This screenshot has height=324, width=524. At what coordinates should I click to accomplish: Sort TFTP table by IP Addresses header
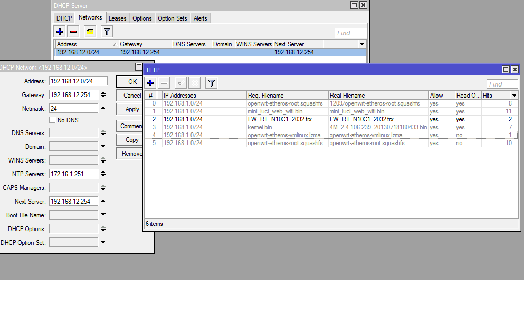[x=204, y=95]
